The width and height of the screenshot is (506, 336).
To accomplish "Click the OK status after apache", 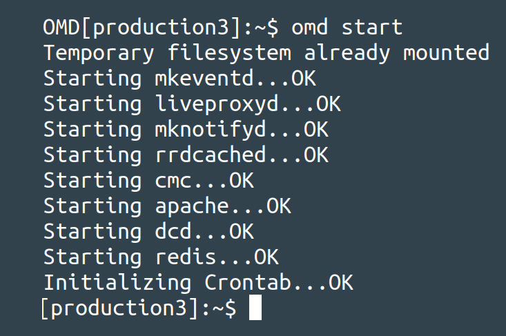I will (x=279, y=206).
